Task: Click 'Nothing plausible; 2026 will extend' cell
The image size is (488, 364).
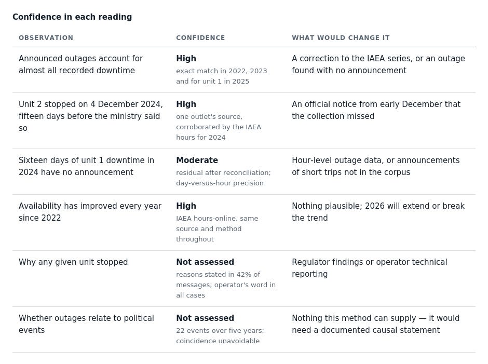Action: [378, 212]
